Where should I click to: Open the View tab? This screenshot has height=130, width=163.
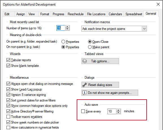pos(33,14)
